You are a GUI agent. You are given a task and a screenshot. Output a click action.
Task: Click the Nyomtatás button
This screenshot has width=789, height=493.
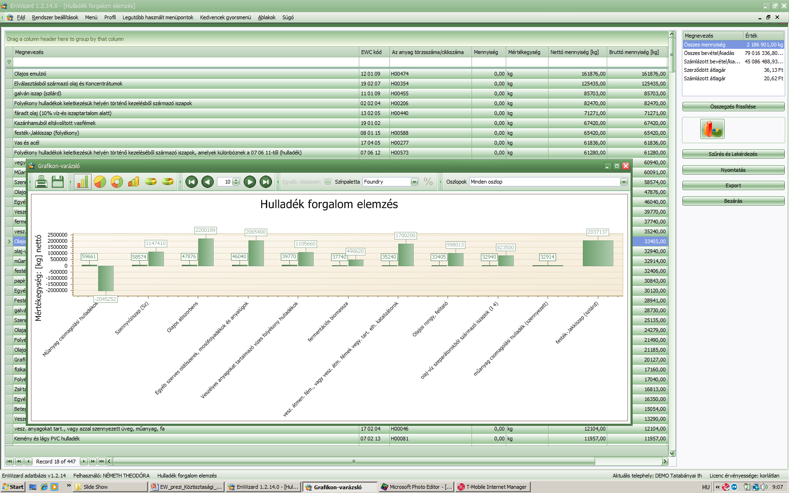[733, 170]
